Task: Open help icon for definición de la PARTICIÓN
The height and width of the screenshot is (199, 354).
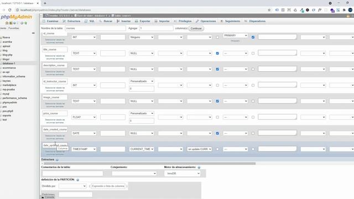Action: click(x=77, y=180)
